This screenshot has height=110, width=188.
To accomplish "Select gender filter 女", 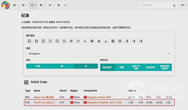I will point(86,66).
